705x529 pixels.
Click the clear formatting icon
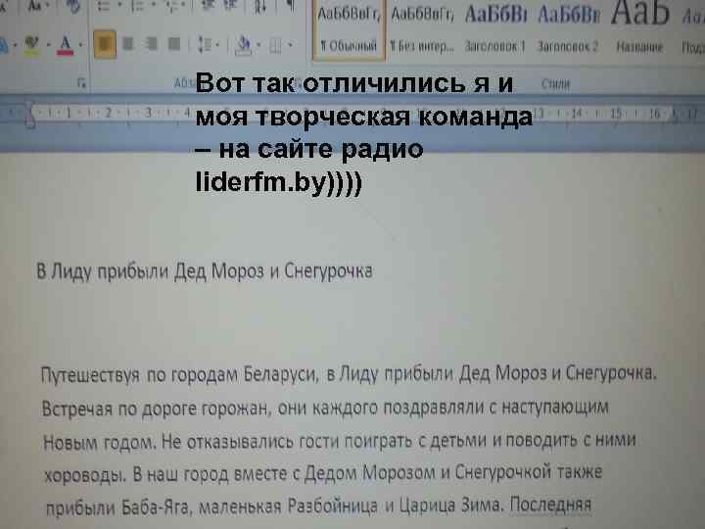71,6
